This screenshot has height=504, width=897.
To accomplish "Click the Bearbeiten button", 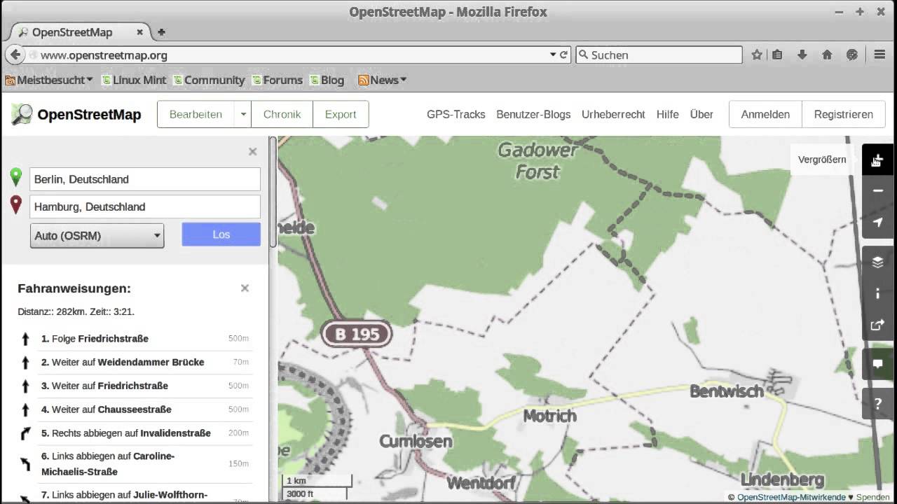I will tap(196, 114).
